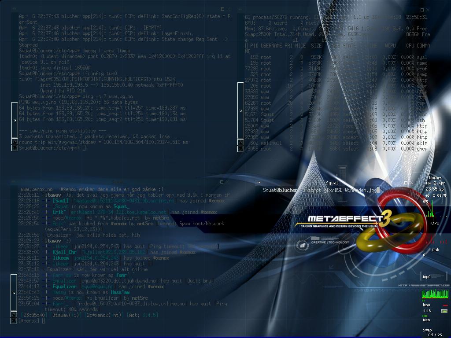
Task: Click [Act: 3,4,5] in IRC status bar
Action: 143,315
